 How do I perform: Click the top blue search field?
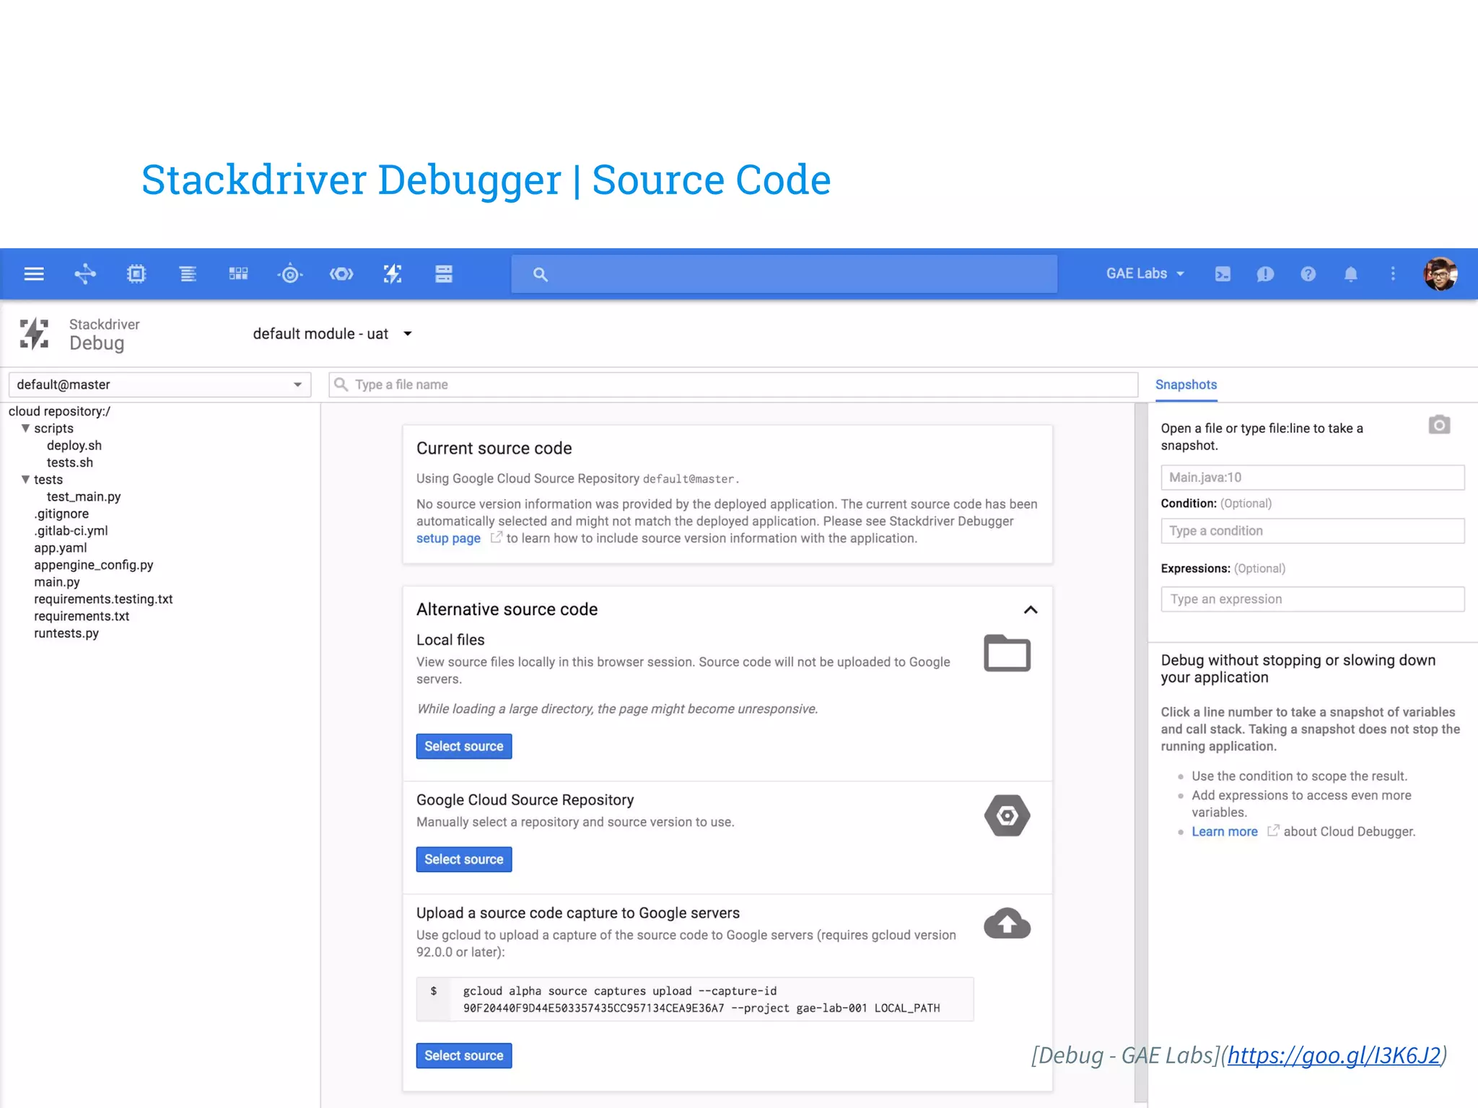pyautogui.click(x=784, y=274)
